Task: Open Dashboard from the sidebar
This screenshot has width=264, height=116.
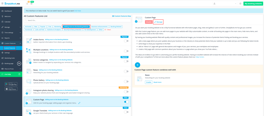Action: point(8,11)
